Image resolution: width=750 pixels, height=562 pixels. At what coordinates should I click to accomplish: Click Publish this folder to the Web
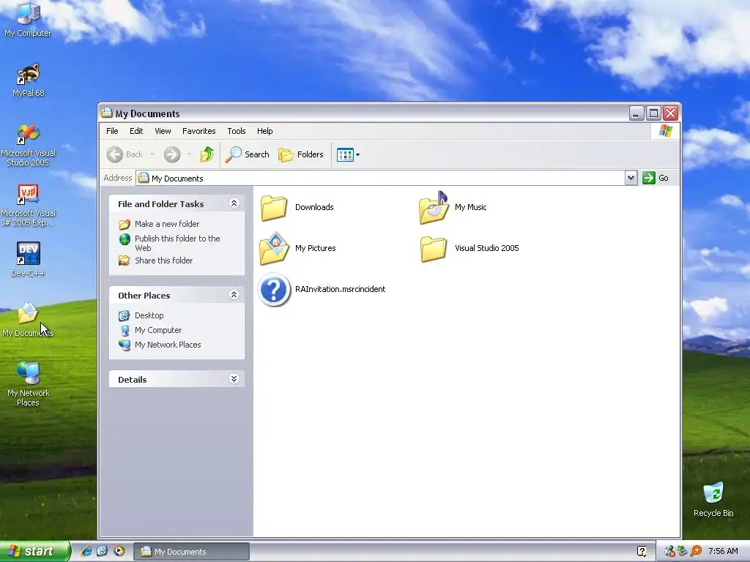(x=177, y=243)
